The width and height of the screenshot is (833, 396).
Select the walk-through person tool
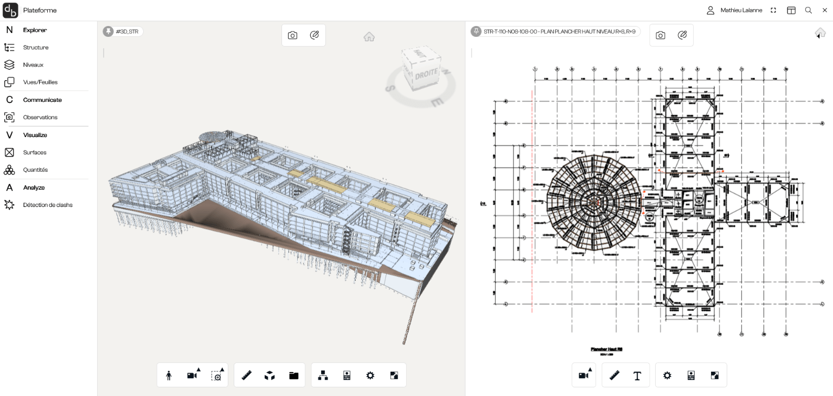pos(169,375)
